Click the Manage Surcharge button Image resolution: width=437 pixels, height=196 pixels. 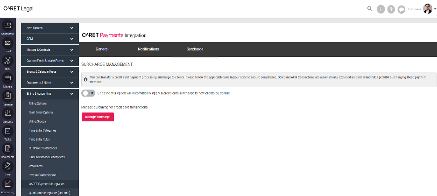[98, 117]
